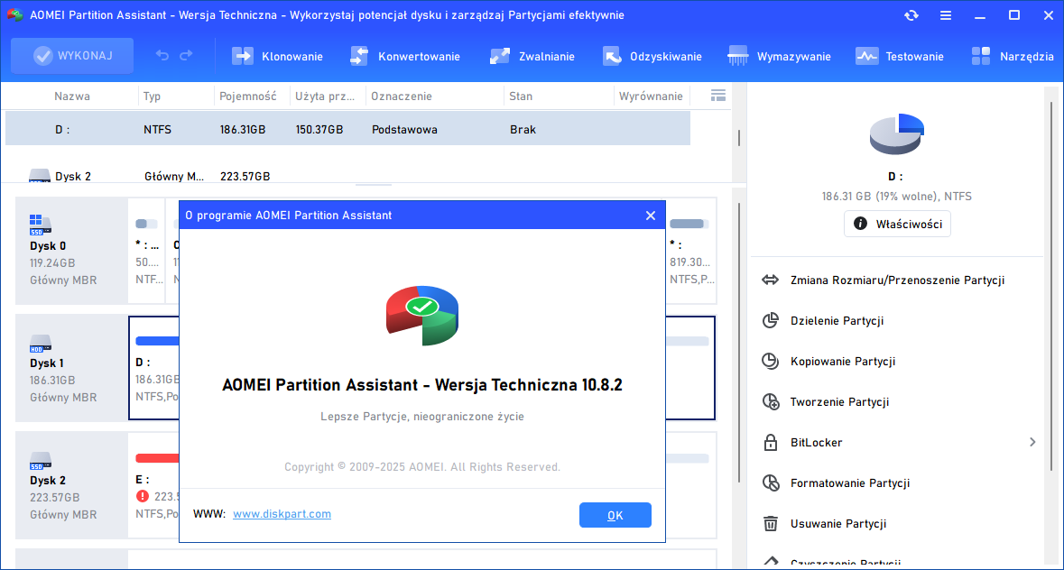The width and height of the screenshot is (1064, 570).
Task: Click the WYKONAJ apply button
Action: pyautogui.click(x=72, y=56)
